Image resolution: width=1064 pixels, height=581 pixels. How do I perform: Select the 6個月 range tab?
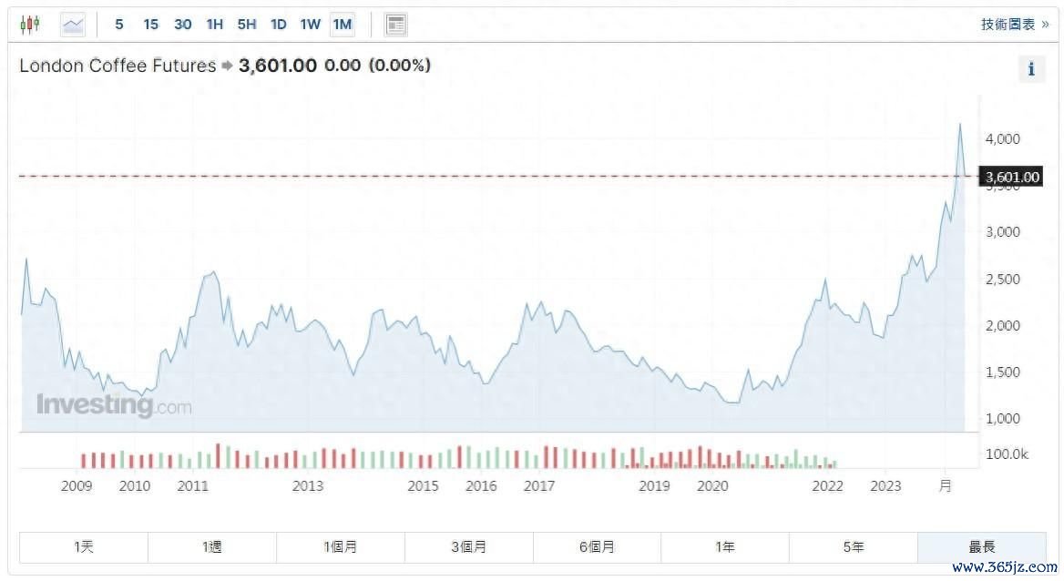coord(597,547)
